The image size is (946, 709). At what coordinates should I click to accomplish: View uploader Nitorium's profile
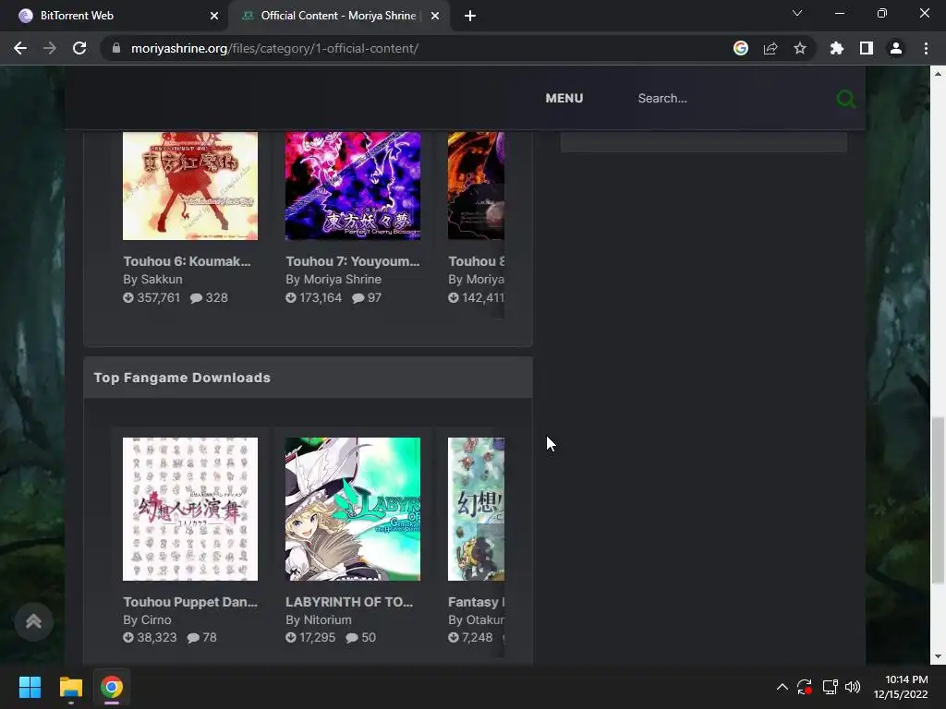click(327, 619)
